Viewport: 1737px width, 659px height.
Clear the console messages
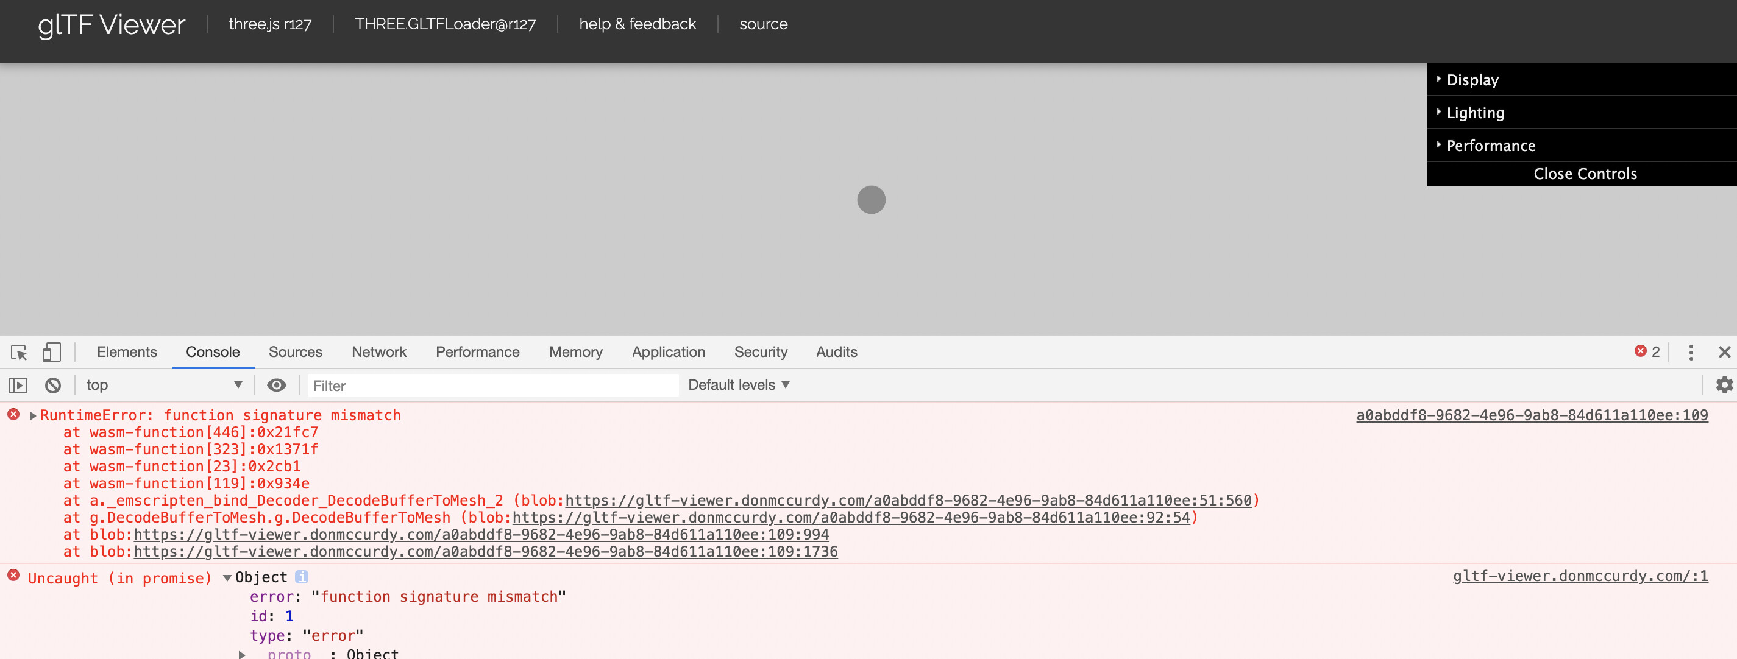tap(53, 385)
